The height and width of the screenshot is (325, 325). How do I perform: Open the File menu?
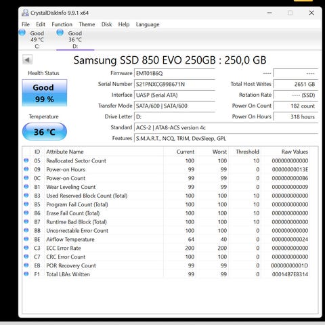(26, 24)
